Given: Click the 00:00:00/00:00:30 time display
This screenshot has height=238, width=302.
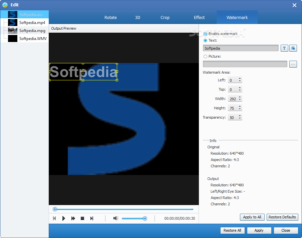Looking at the screenshot, I should click(x=180, y=218).
